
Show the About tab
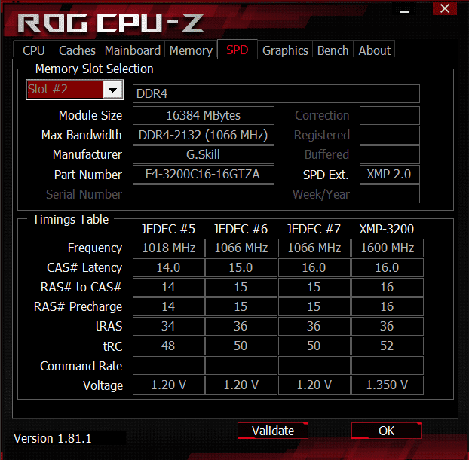pyautogui.click(x=375, y=50)
